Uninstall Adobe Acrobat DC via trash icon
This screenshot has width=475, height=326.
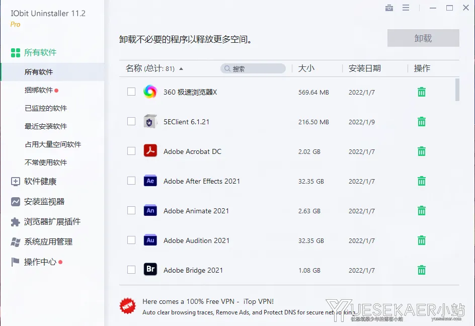click(x=421, y=151)
